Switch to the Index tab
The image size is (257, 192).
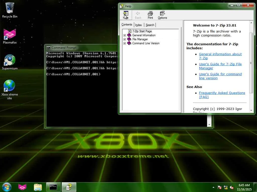click(139, 25)
